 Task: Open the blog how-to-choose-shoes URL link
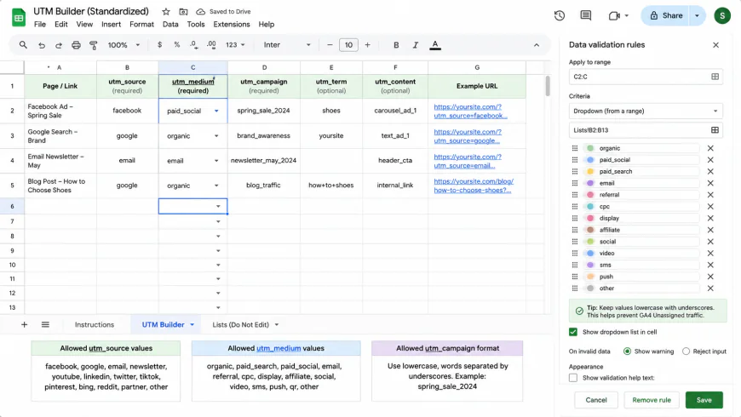click(474, 186)
